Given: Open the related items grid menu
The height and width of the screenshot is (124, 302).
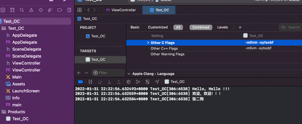Looking at the screenshot, I should [80, 10].
